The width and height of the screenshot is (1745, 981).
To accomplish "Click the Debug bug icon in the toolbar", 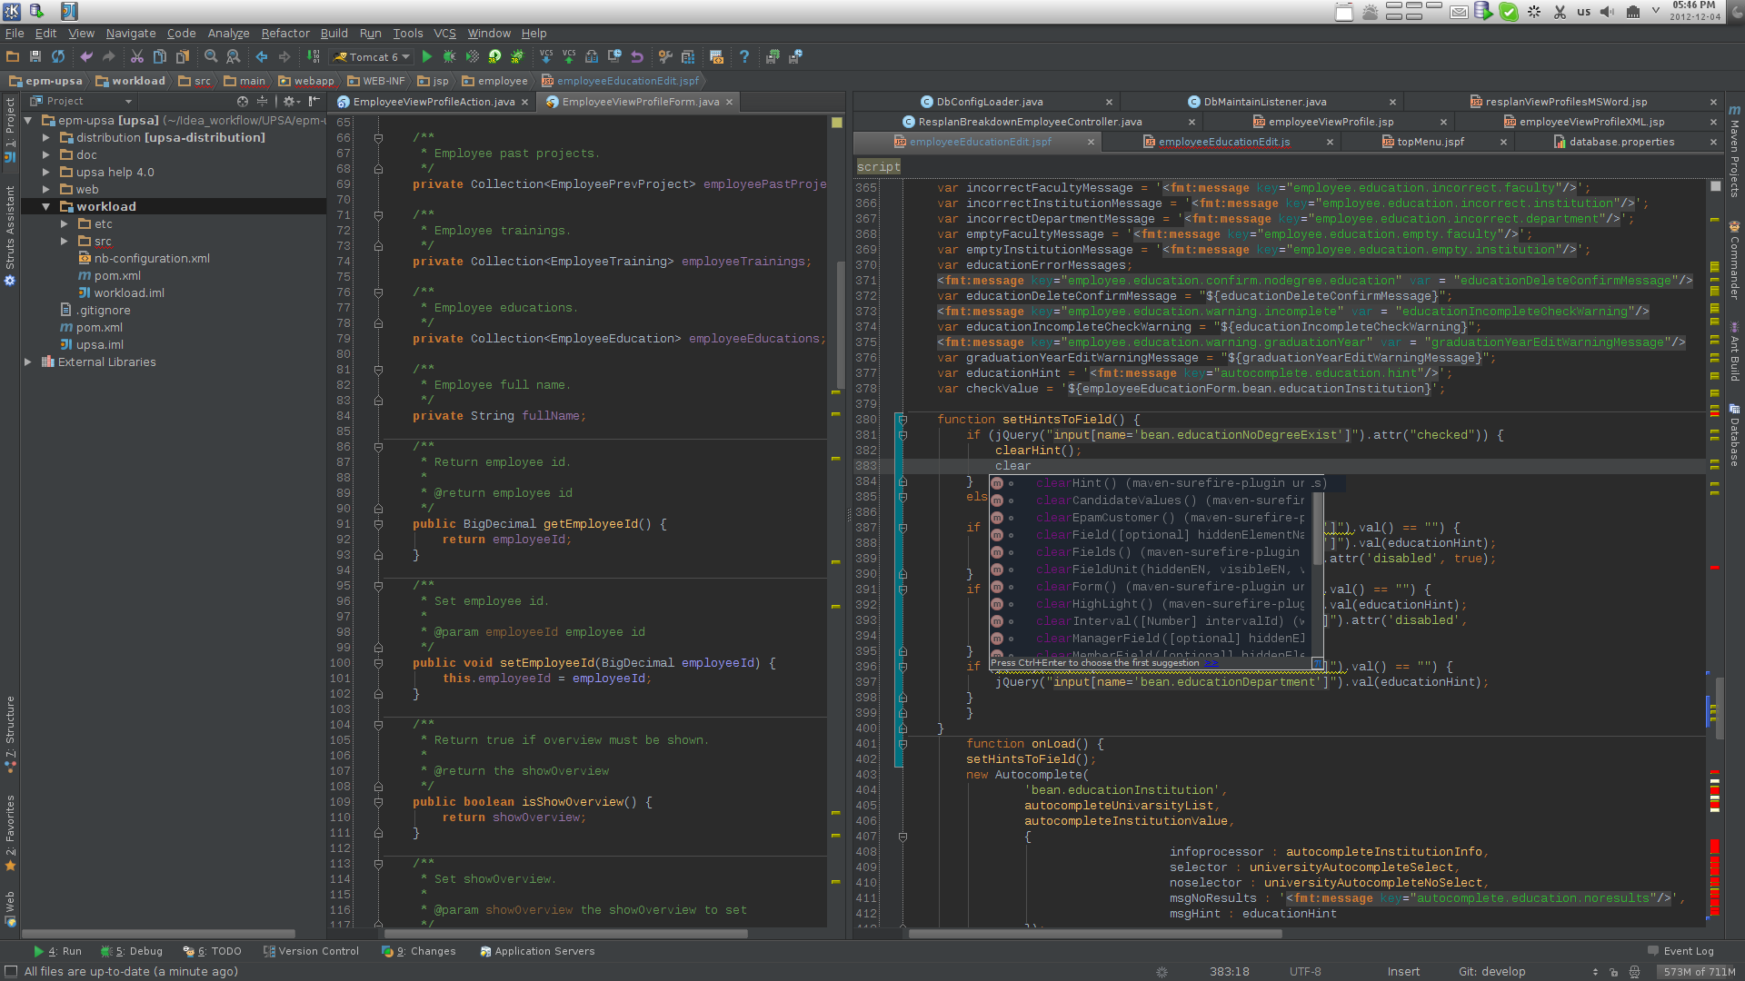I will pyautogui.click(x=449, y=56).
